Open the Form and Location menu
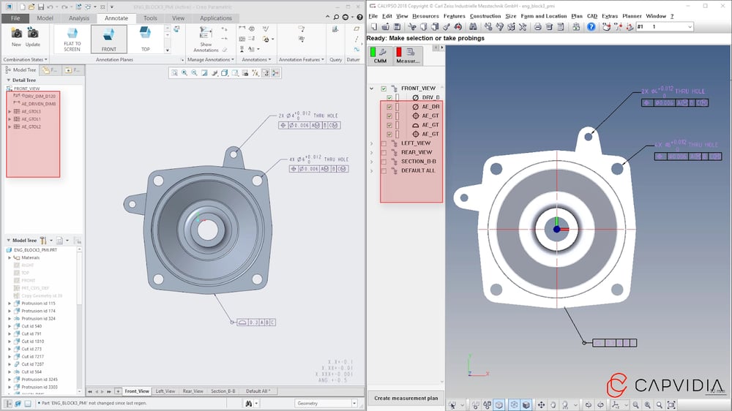 543,16
